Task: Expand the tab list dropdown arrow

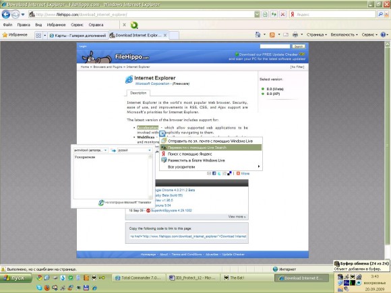Action: [x=45, y=36]
